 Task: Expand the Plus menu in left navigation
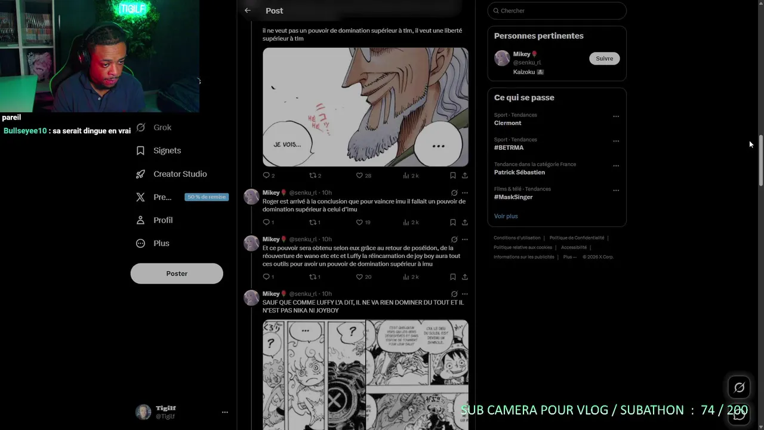coord(153,243)
